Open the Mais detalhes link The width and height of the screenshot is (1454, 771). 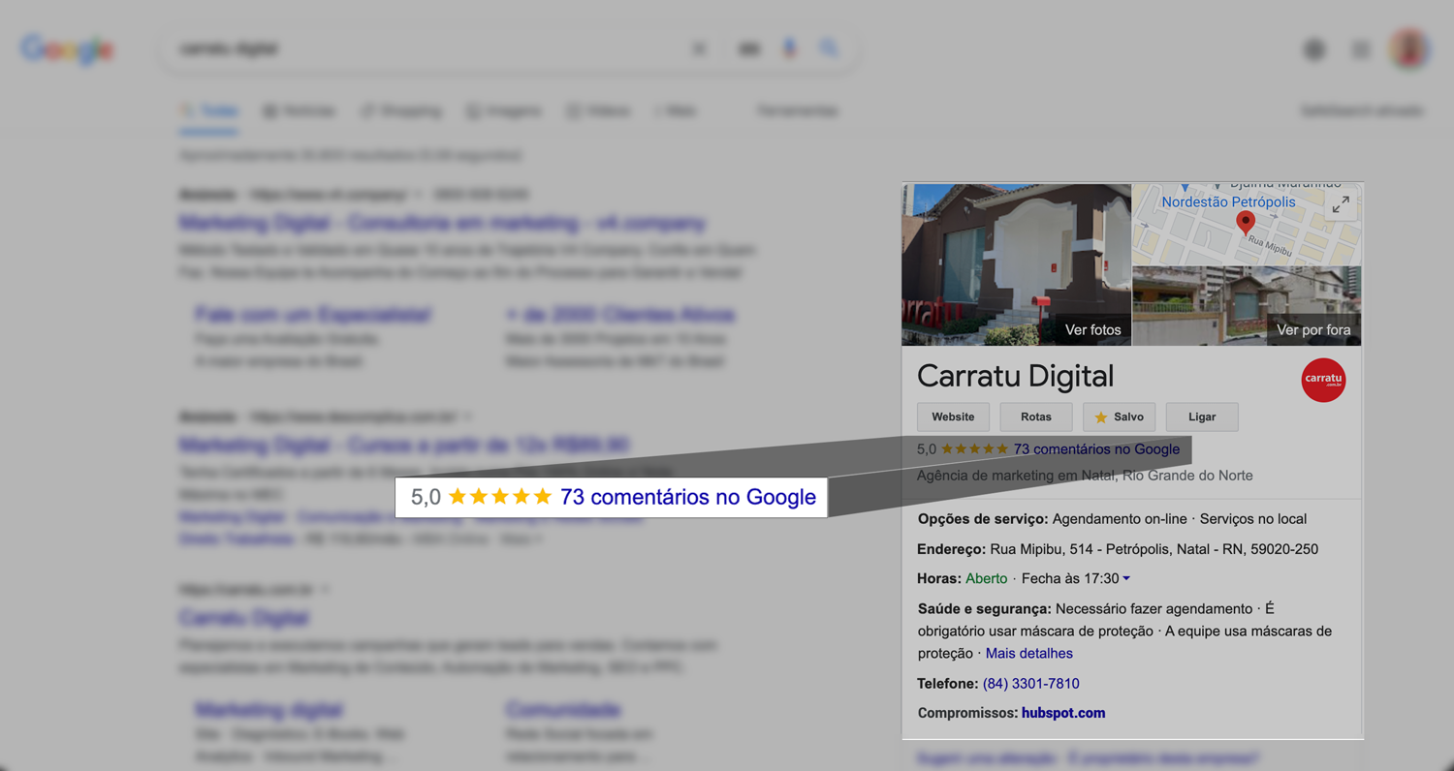point(1029,653)
